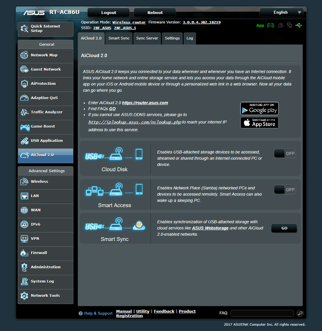Screen dimensions: 322x331
Task: Click the Traffic Analyzer icon
Action: [x=24, y=112]
